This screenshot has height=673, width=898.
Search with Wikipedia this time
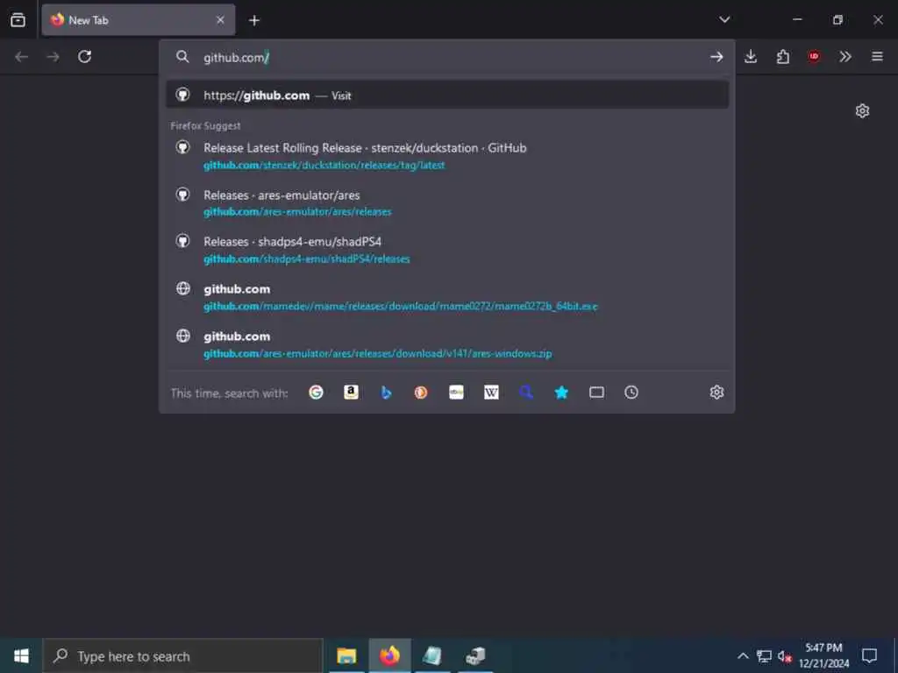point(491,393)
